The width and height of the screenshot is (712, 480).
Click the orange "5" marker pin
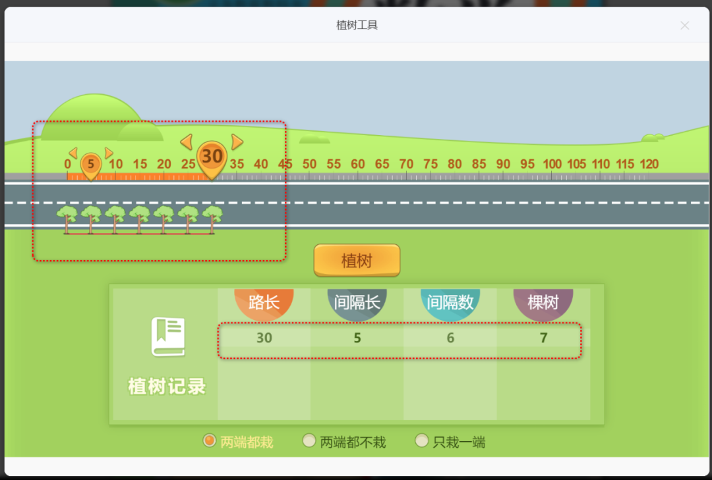(91, 163)
